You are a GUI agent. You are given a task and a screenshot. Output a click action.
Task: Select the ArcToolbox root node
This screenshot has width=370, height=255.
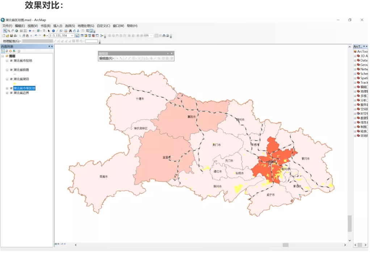click(360, 51)
